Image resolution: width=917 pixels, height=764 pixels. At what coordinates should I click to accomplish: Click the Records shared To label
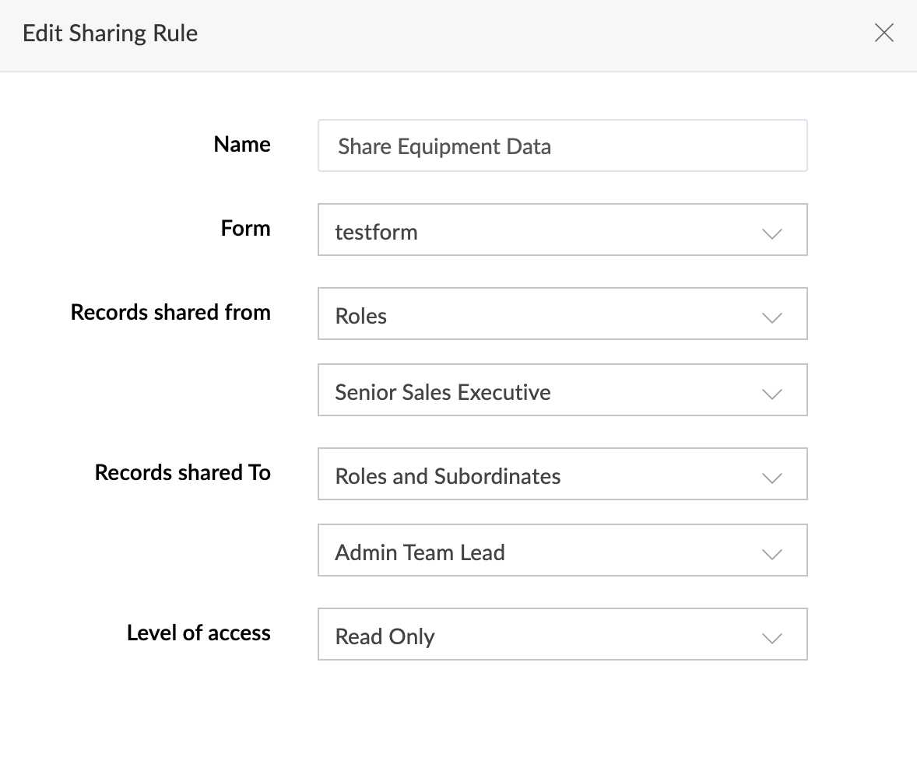tap(182, 473)
